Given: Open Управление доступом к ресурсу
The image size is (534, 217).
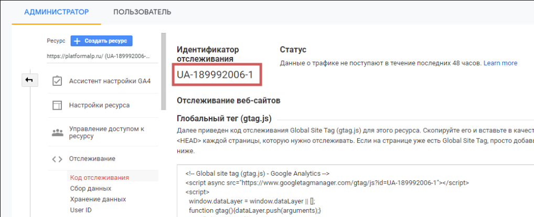Looking at the screenshot, I should tap(106, 132).
